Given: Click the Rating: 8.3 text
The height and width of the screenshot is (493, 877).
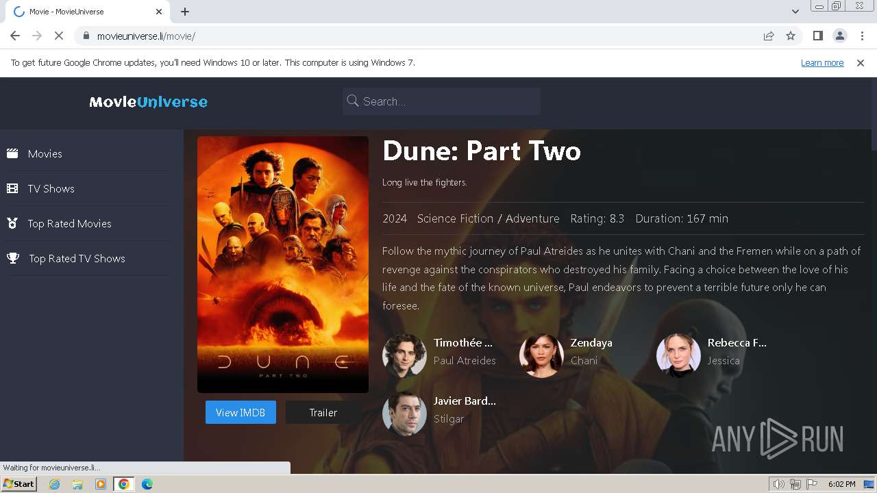Looking at the screenshot, I should pyautogui.click(x=597, y=218).
